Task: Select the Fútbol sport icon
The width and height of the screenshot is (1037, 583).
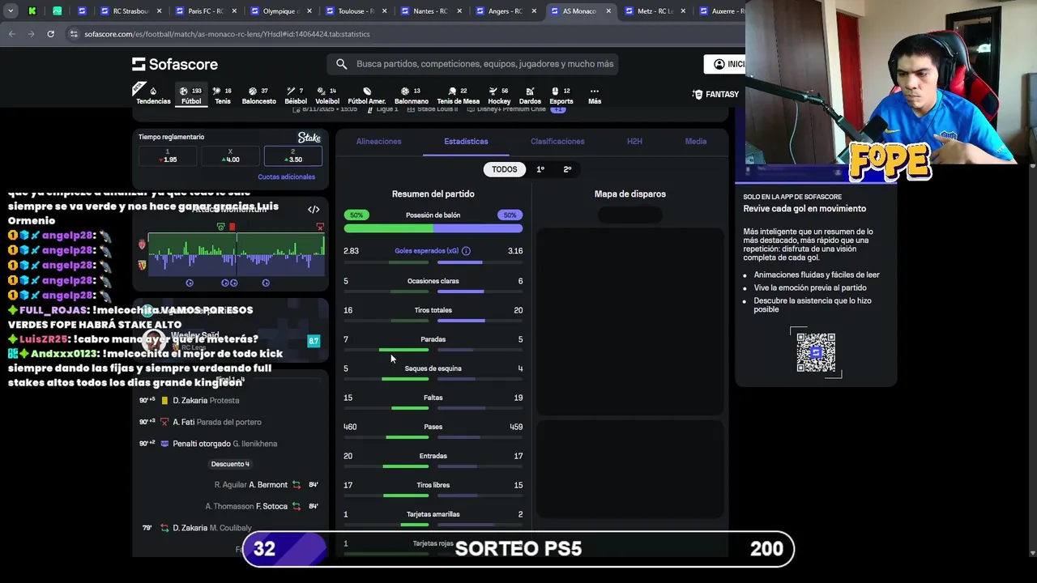Action: [191, 96]
